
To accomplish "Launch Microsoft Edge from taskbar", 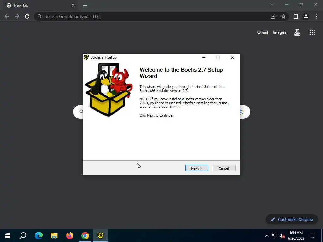I will tap(38, 236).
